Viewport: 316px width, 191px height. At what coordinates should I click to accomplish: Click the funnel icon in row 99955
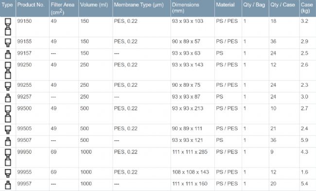[x=8, y=173]
